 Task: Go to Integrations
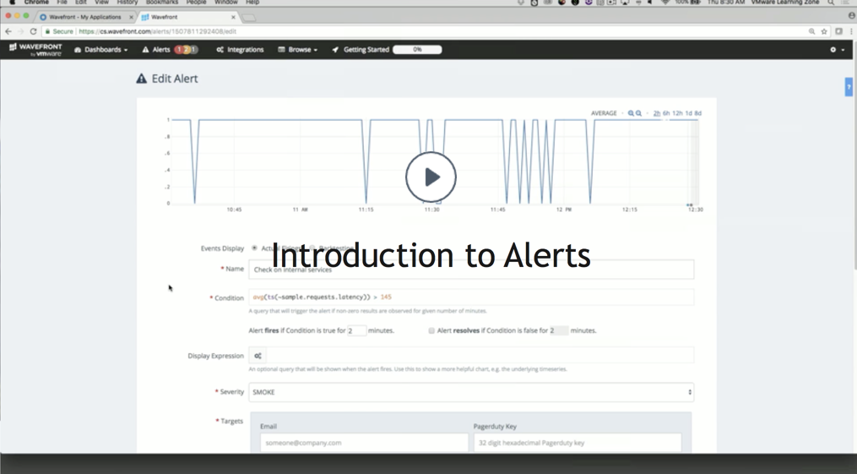pos(240,50)
